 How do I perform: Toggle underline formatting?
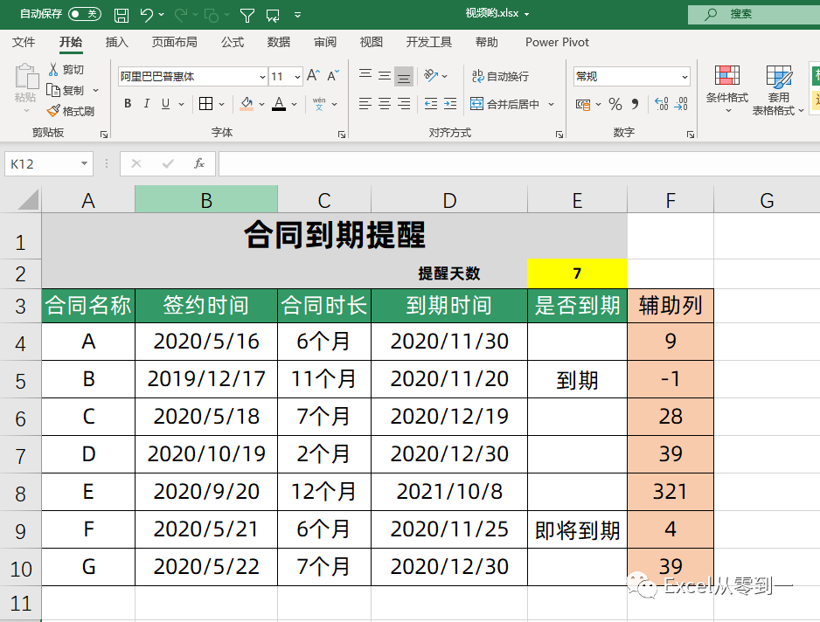click(x=164, y=102)
